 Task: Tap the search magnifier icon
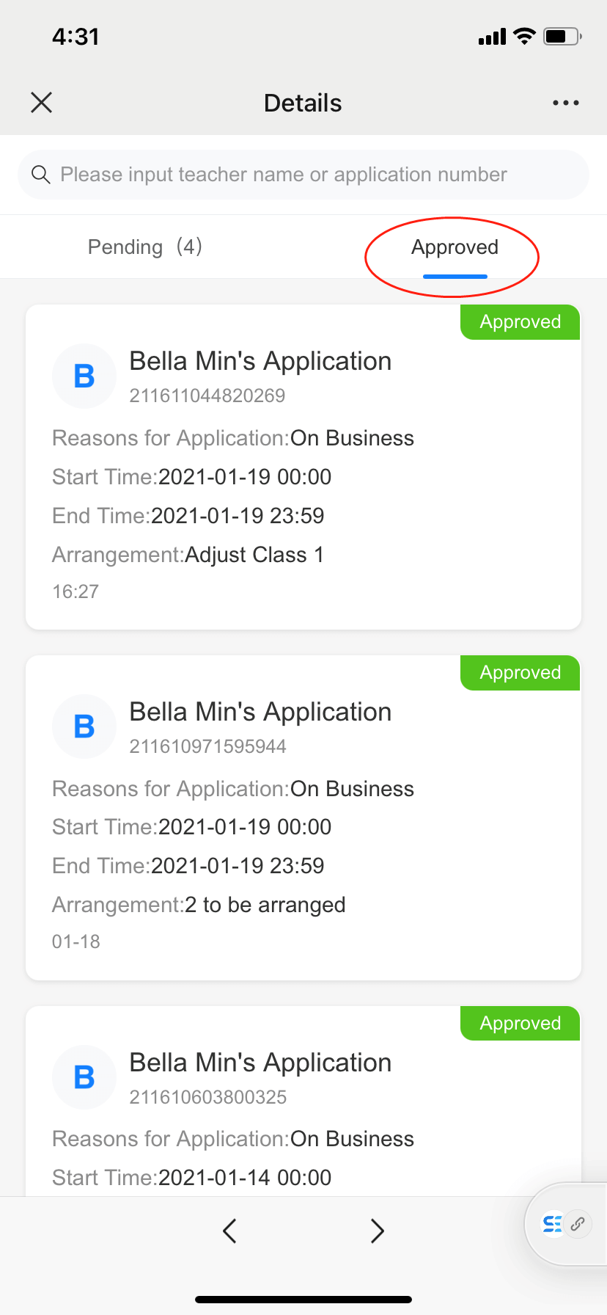[x=41, y=175]
